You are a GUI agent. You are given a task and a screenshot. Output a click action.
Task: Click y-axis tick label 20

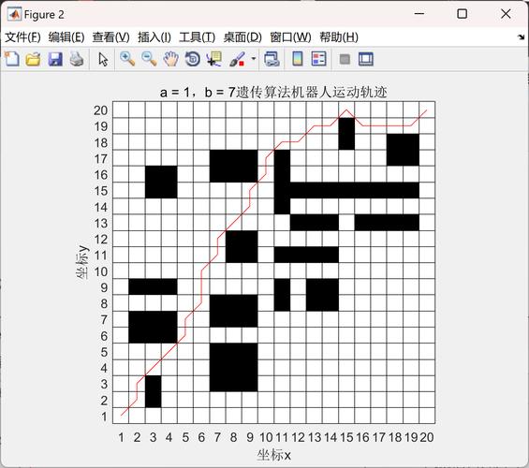pyautogui.click(x=100, y=110)
